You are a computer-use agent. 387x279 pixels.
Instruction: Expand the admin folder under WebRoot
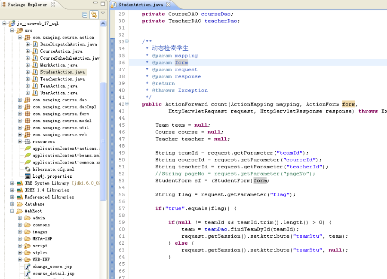[19, 218]
